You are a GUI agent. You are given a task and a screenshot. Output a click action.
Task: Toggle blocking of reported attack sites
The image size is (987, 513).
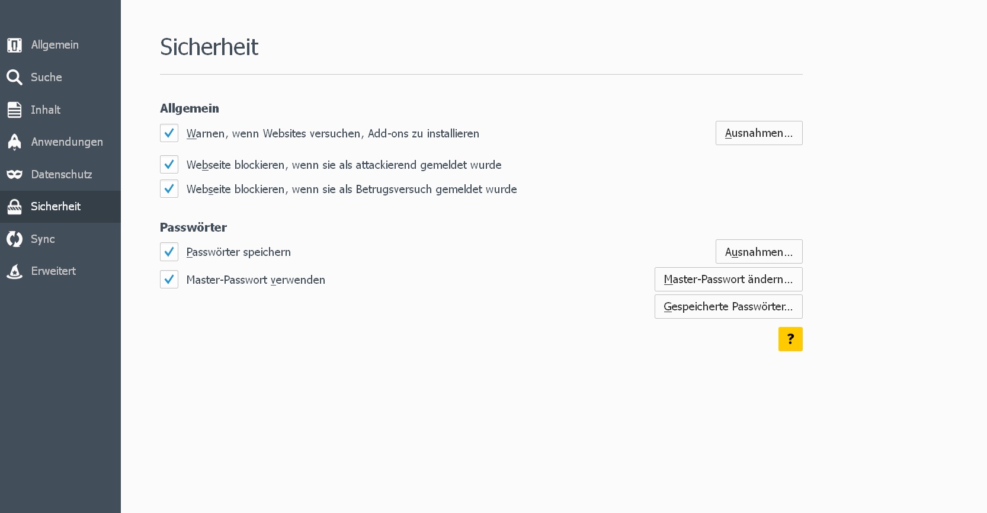click(169, 165)
